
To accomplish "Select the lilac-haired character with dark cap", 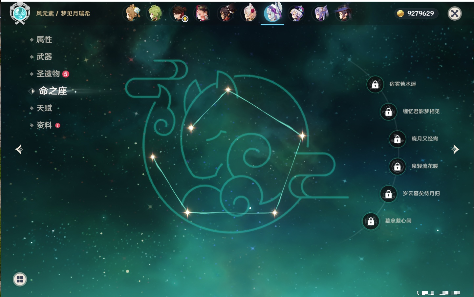I will coord(296,13).
